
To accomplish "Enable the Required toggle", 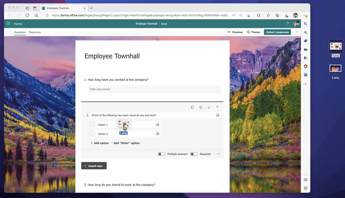I will pos(194,154).
